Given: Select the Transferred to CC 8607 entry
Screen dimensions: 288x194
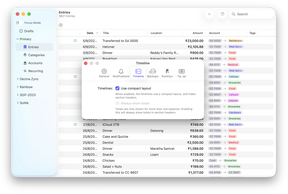Looking at the screenshot, I should (x=166, y=172).
